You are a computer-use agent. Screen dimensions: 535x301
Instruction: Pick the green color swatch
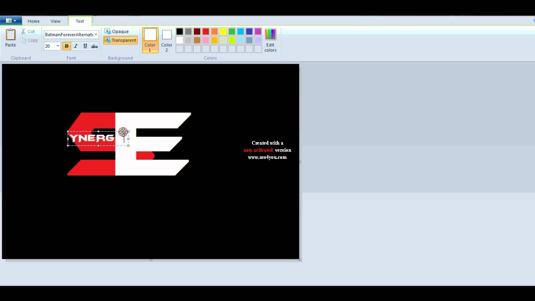pyautogui.click(x=232, y=31)
